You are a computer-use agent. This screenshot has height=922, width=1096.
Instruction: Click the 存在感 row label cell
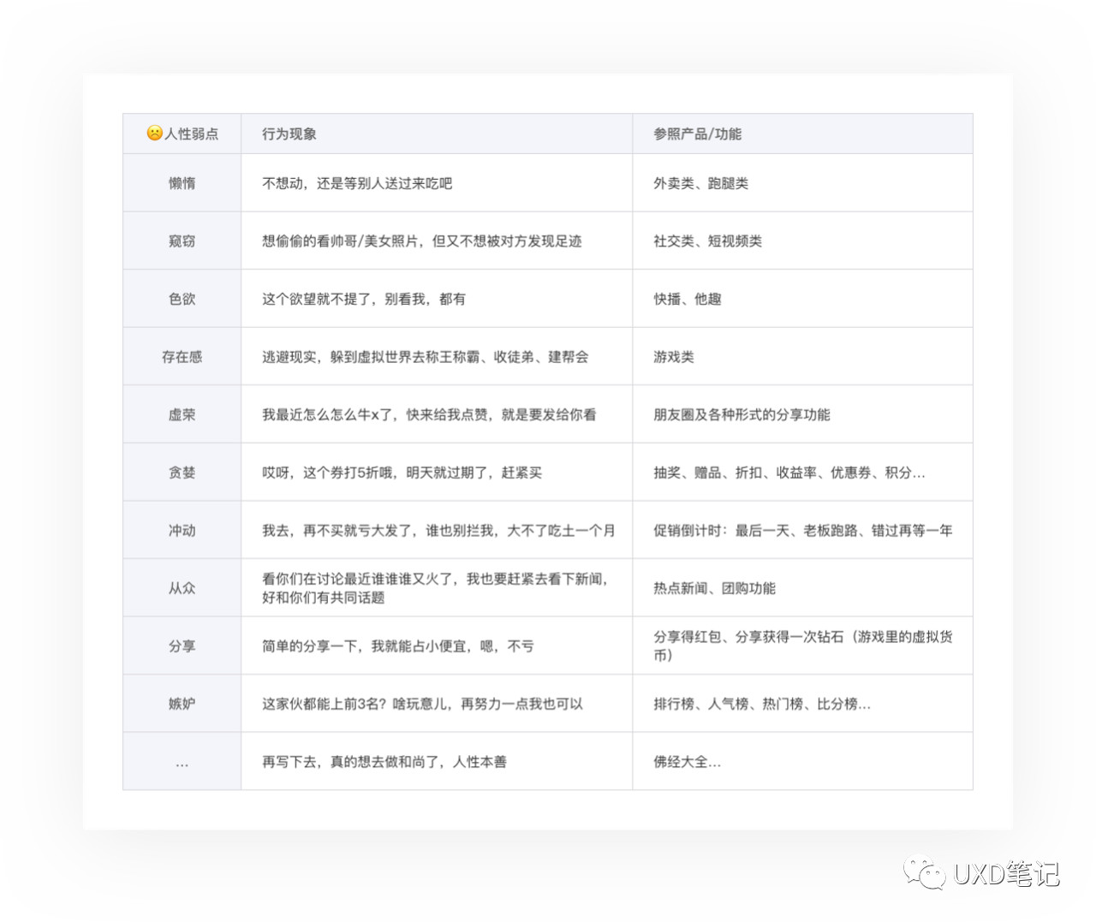click(x=182, y=357)
